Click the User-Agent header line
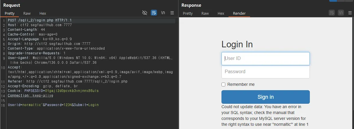Viewport: 354px width, 129px height. (90, 60)
